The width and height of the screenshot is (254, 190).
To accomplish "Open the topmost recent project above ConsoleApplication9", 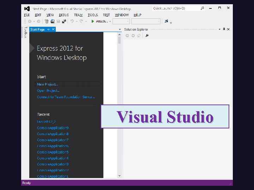I will pyautogui.click(x=46, y=122).
